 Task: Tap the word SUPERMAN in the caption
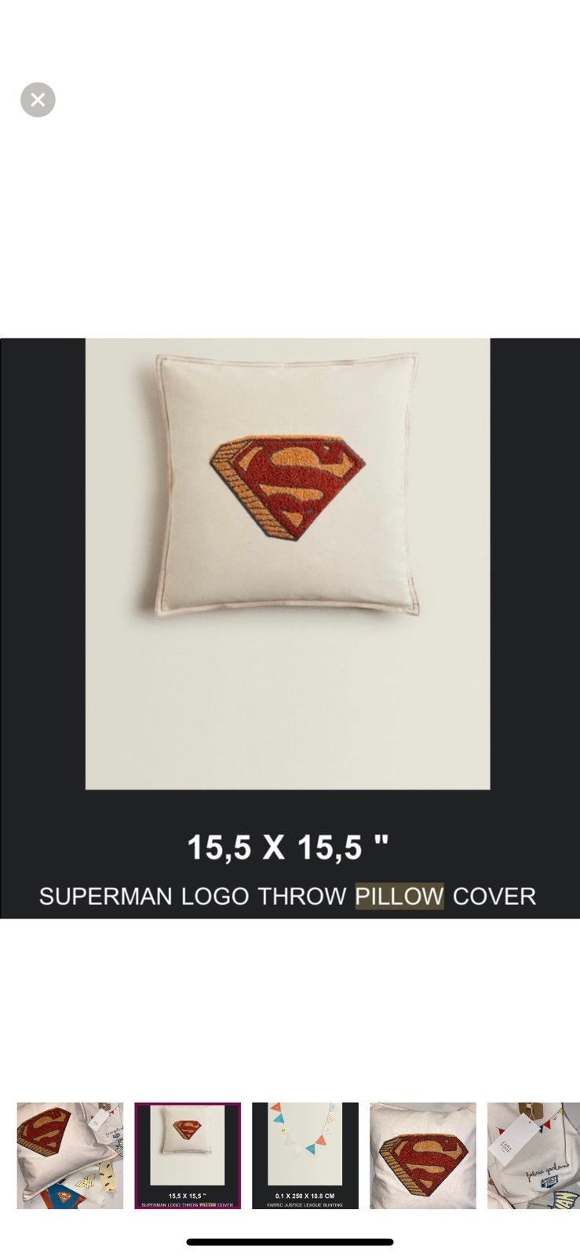click(106, 896)
